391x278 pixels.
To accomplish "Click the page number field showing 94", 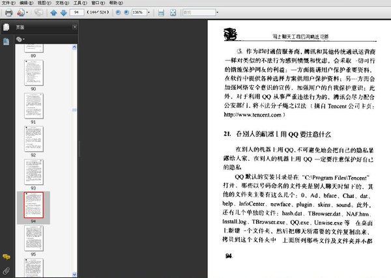I will point(76,12).
